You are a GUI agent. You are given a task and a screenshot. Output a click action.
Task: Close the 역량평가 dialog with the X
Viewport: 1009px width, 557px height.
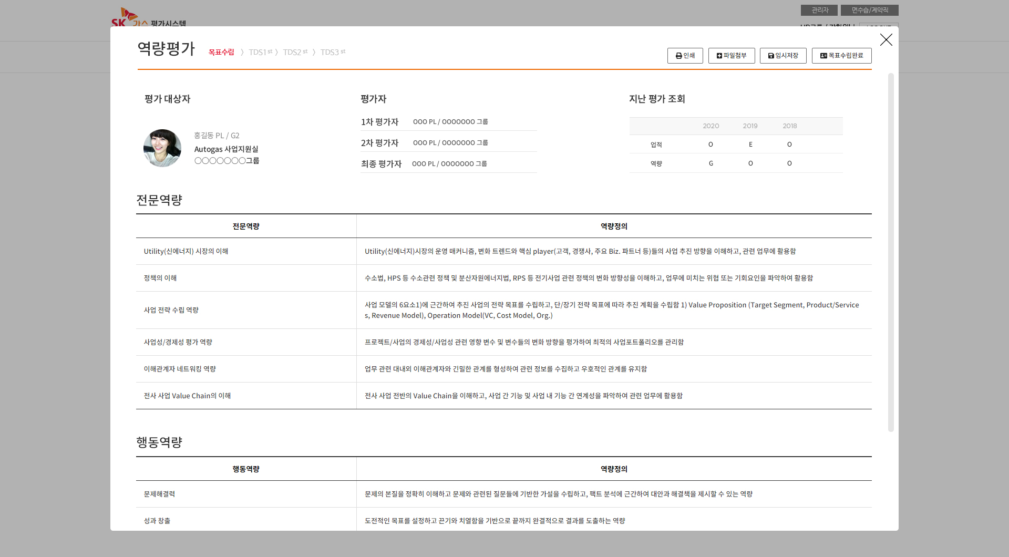886,40
